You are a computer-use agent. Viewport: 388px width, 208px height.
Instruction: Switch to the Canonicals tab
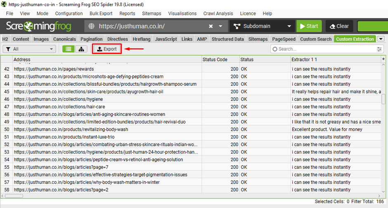click(x=64, y=39)
